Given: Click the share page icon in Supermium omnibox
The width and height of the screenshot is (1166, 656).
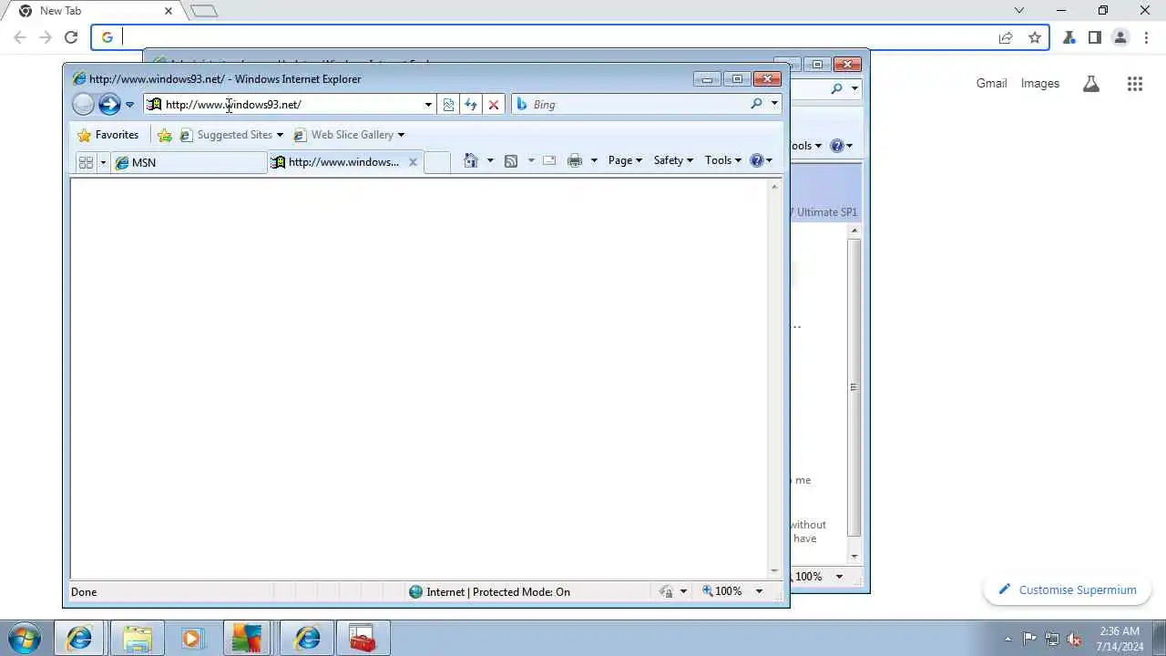Looking at the screenshot, I should tap(1006, 37).
